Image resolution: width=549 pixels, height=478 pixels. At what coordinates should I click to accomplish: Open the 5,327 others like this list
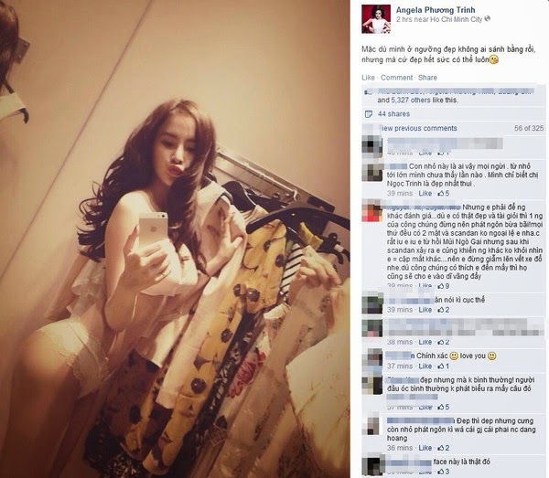click(x=417, y=100)
